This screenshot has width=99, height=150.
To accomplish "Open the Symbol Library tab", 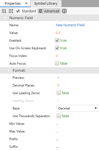I will (x=46, y=4).
